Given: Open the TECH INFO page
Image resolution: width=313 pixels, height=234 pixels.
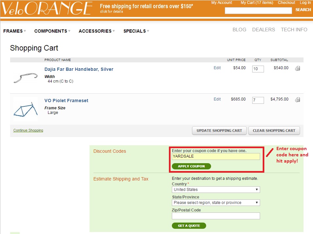Looking at the screenshot, I should click(294, 30).
